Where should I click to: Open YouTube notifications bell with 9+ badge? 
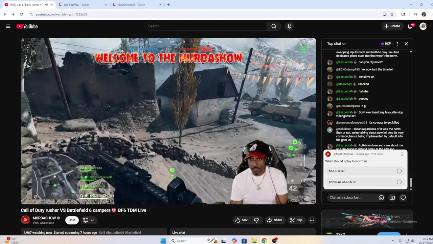(x=410, y=26)
